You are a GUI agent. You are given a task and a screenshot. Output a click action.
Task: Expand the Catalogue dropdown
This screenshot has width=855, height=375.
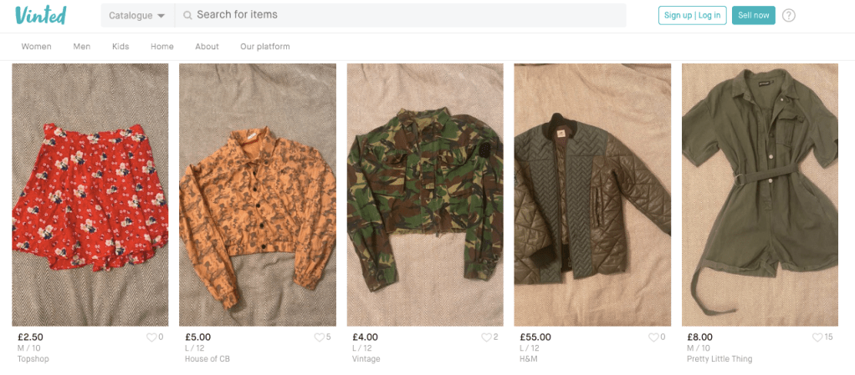click(137, 15)
